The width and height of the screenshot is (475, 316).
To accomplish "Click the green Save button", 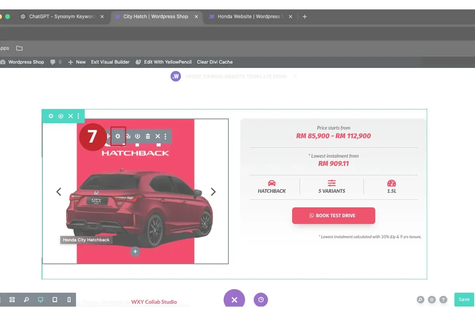I will (464, 299).
